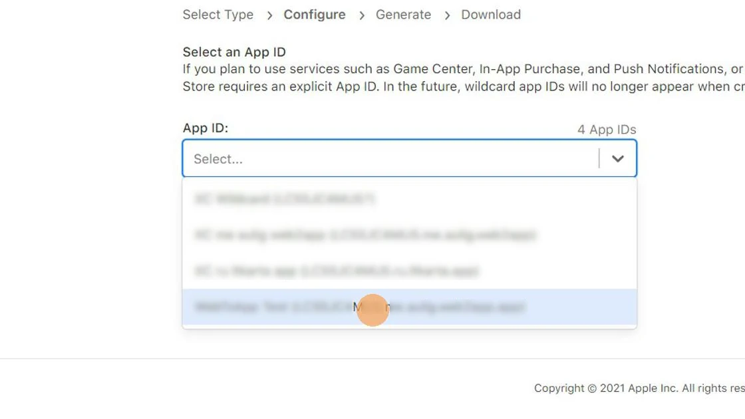Screen dimensions: 745x419
Task: Open the Download step
Action: 491,15
